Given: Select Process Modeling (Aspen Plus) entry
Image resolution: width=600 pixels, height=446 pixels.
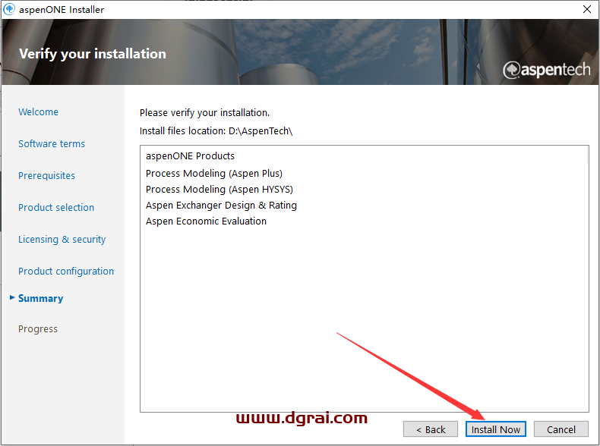Looking at the screenshot, I should click(x=214, y=174).
